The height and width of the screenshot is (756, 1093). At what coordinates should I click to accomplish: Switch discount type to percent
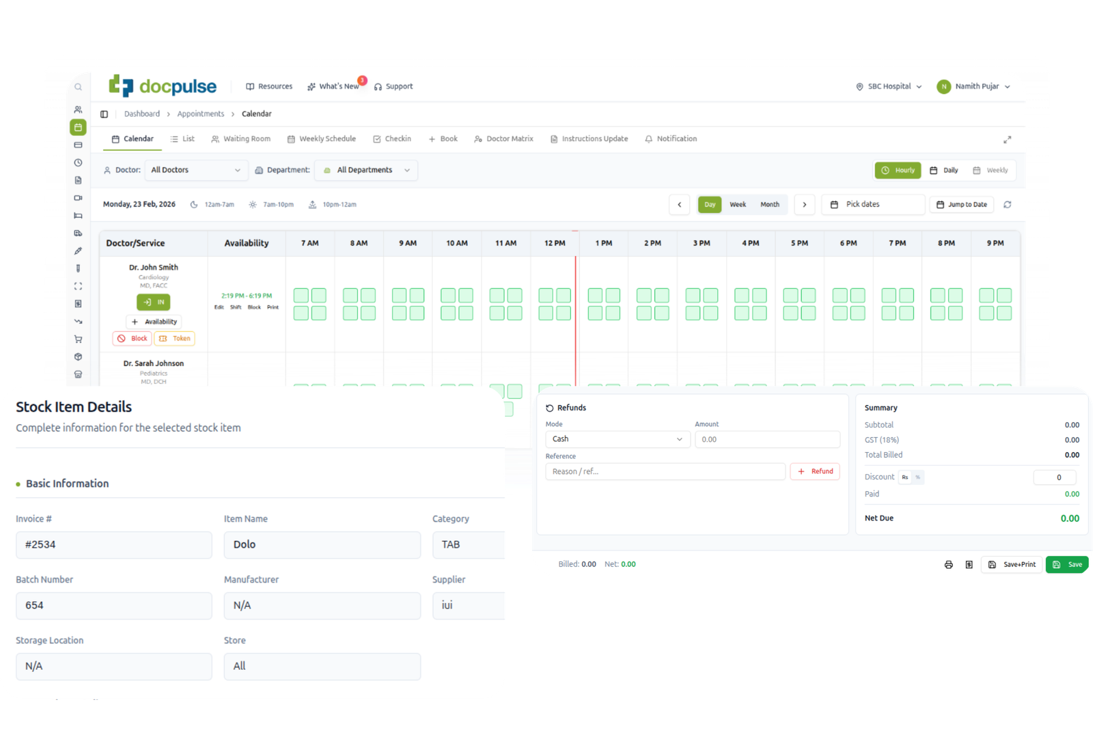[x=917, y=477]
